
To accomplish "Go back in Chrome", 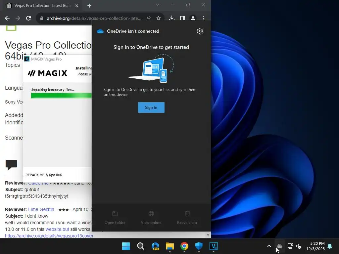I will pos(7,19).
